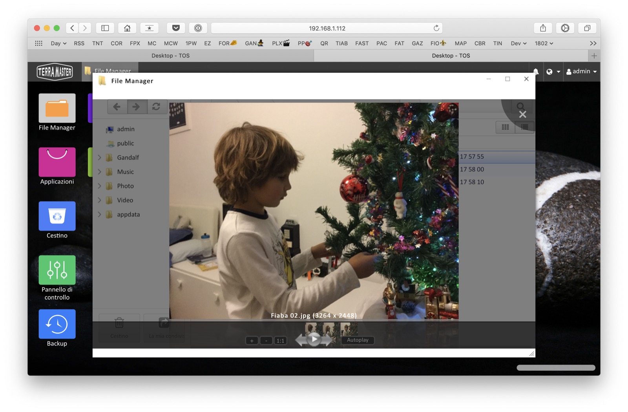This screenshot has width=628, height=412.
Task: Click the Safari address bar showing 192.168.1.112
Action: (x=327, y=28)
